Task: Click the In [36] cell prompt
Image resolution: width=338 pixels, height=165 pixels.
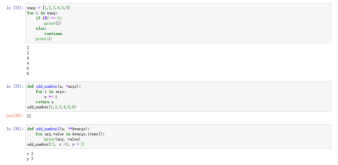Action: coord(15,129)
